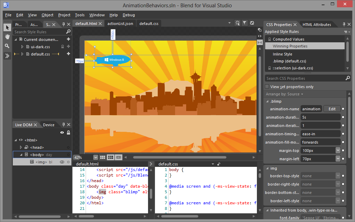The image size is (355, 222).
Task: Add style rule to ui-dark.css
Action: tap(68, 46)
